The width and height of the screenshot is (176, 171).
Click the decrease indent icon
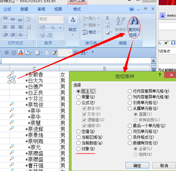point(5,35)
